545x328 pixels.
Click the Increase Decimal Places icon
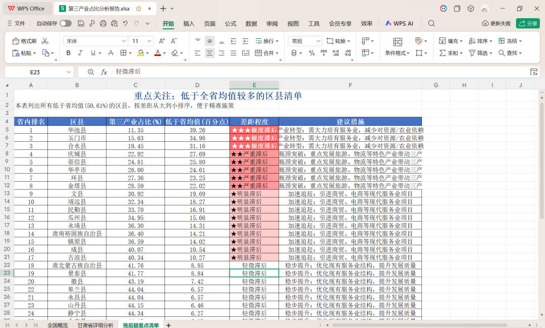336,53
